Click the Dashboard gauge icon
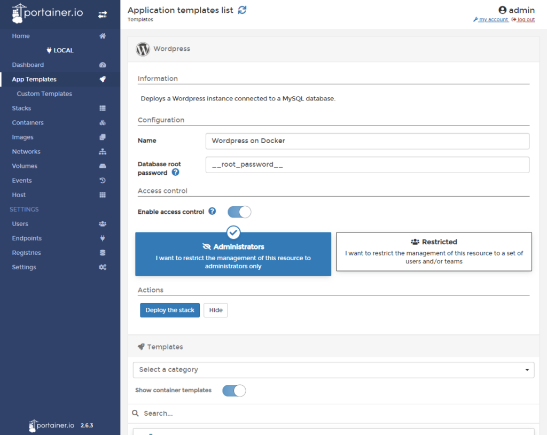 click(103, 65)
